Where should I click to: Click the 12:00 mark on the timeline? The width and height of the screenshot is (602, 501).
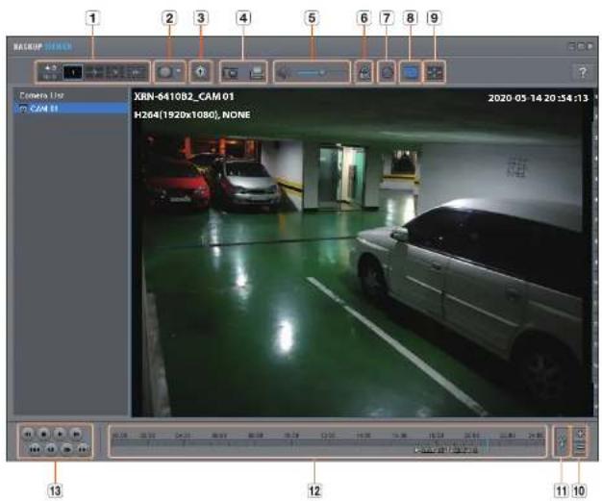pos(328,436)
